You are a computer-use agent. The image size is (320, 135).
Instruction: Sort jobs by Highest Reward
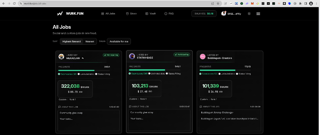tap(71, 41)
